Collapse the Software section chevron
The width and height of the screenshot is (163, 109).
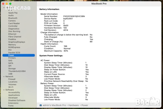pos(4,90)
